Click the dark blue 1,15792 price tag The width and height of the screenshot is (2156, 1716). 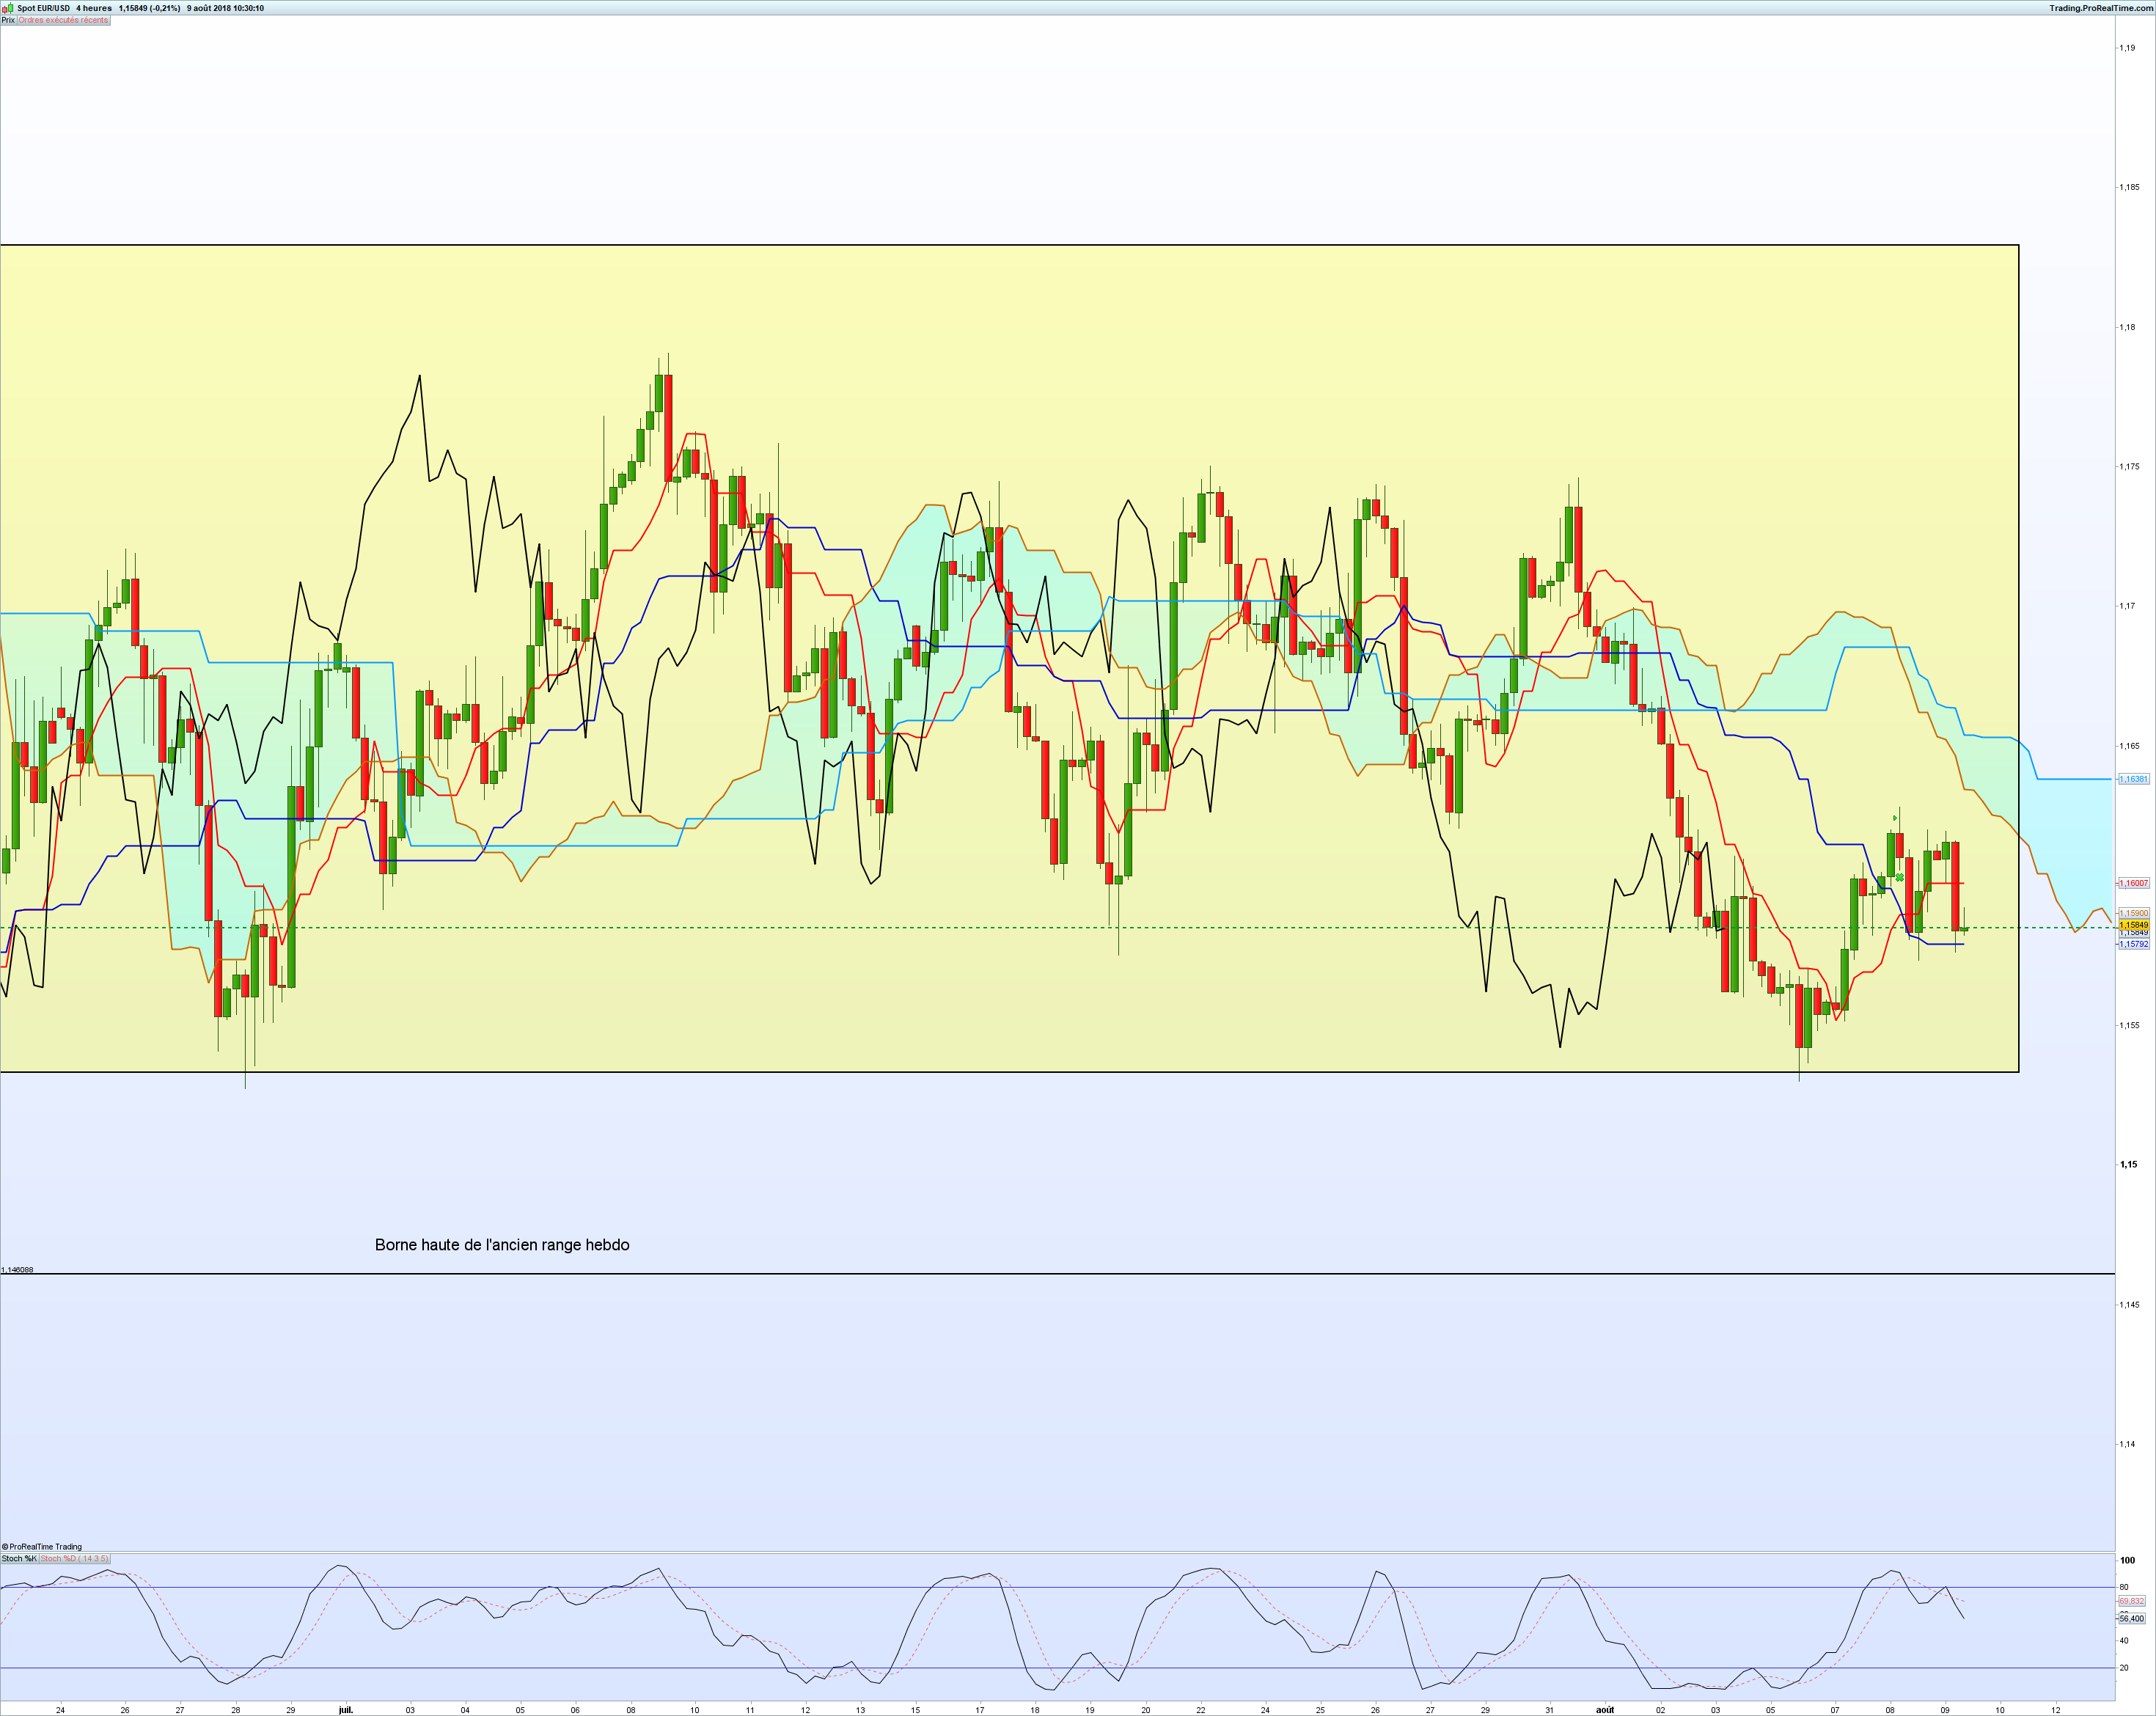2133,944
